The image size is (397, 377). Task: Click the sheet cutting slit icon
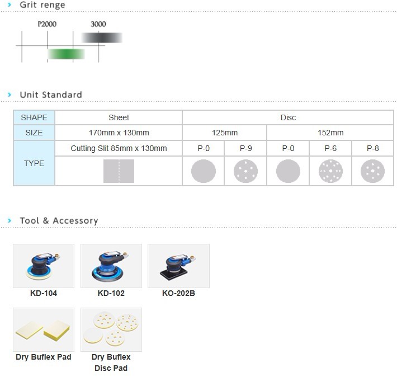(119, 171)
